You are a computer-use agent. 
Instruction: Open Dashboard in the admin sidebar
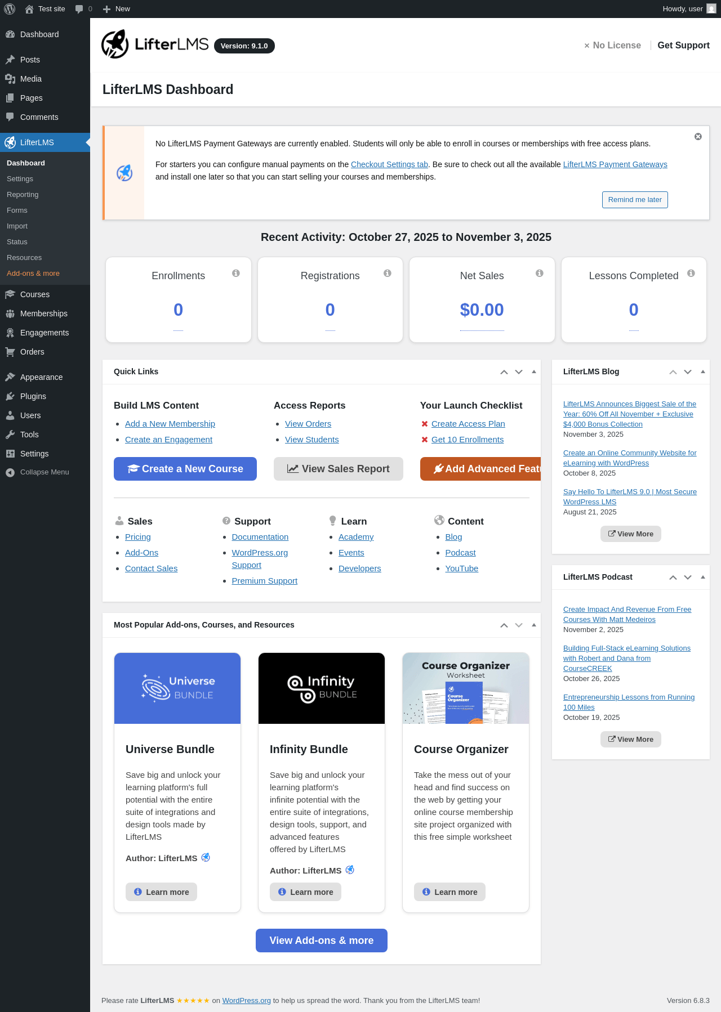[45, 34]
